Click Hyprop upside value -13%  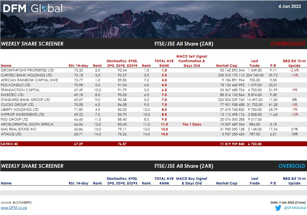pos(294,114)
